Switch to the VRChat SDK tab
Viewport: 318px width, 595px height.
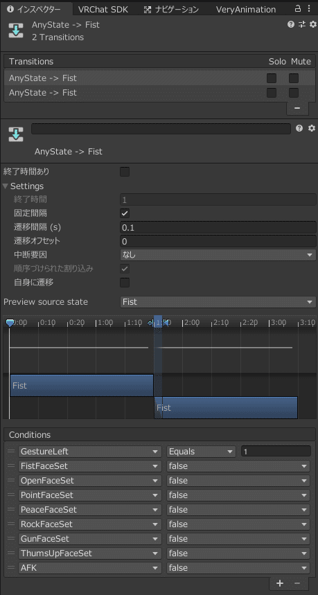(x=103, y=10)
